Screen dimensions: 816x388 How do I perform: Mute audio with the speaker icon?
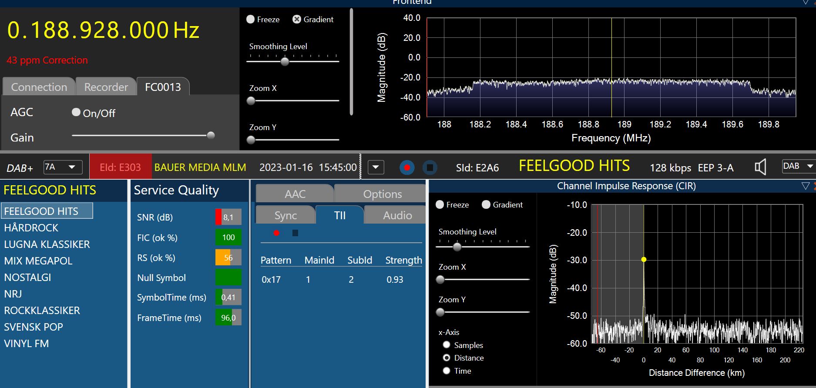point(760,167)
